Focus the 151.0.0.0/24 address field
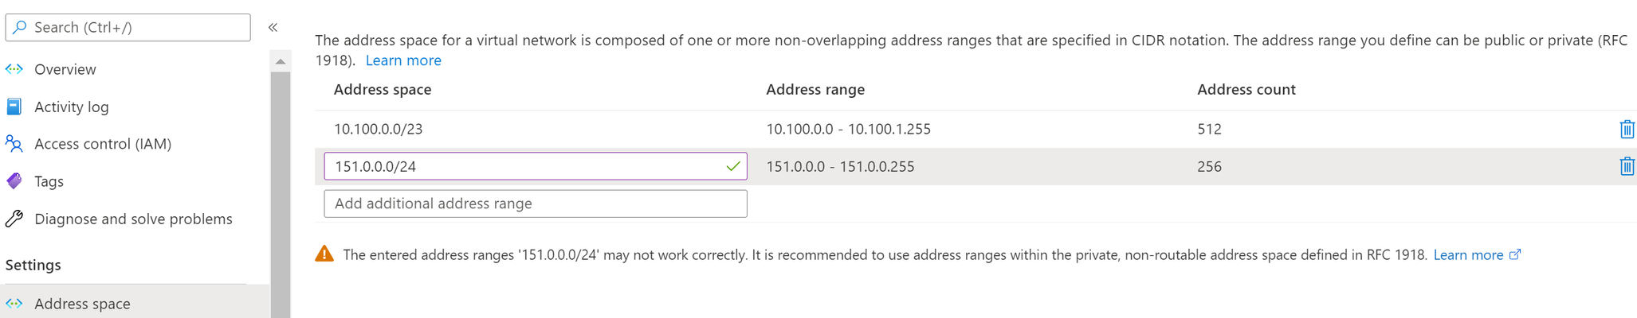Screen dimensions: 1637x318 point(536,166)
